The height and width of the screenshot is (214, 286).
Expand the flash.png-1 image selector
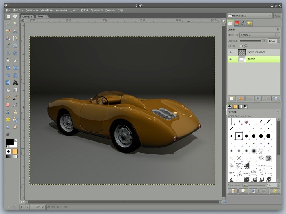pyautogui.click(x=250, y=16)
